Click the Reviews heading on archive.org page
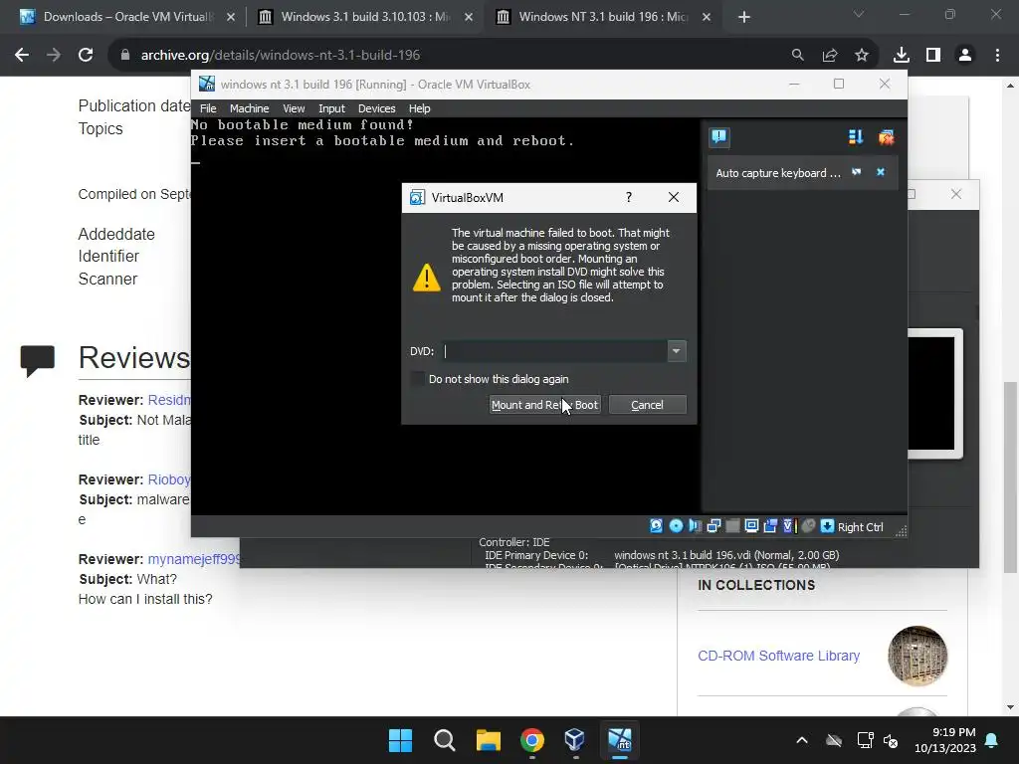This screenshot has width=1019, height=764. click(134, 357)
